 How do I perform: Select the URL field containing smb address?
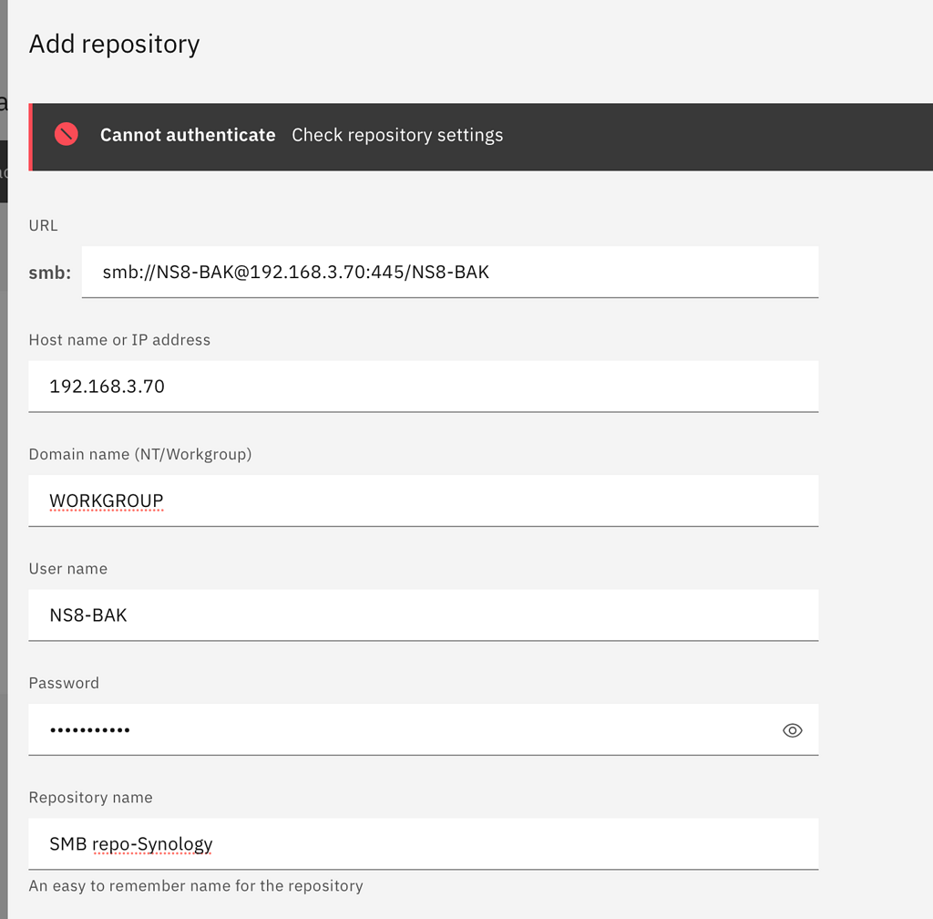(450, 272)
